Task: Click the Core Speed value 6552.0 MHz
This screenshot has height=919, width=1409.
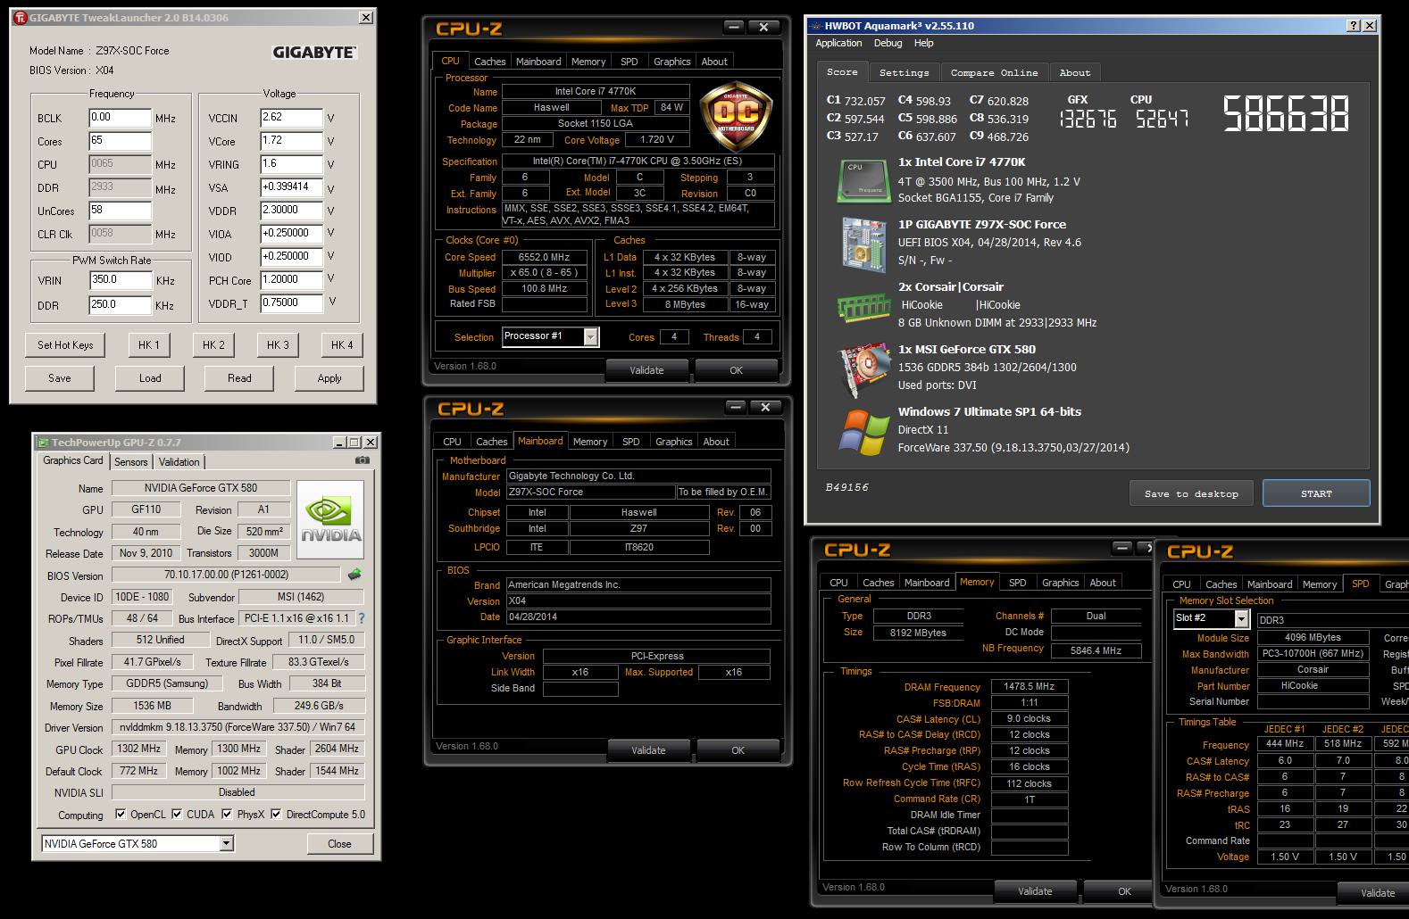Action: (545, 257)
